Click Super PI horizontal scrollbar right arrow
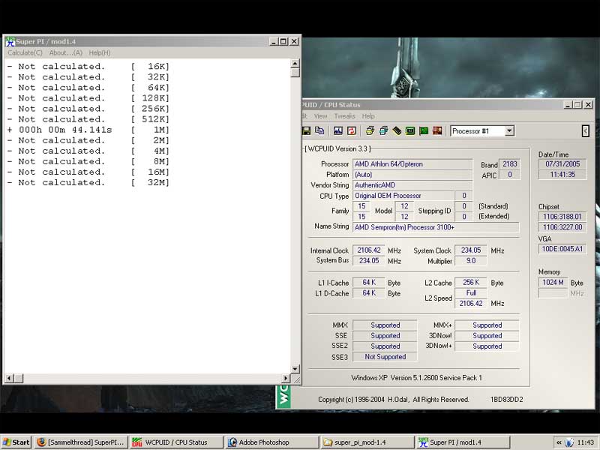Screen dimensions: 600x450 (x=286, y=378)
